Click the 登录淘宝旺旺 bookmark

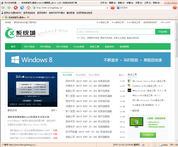(29, 13)
